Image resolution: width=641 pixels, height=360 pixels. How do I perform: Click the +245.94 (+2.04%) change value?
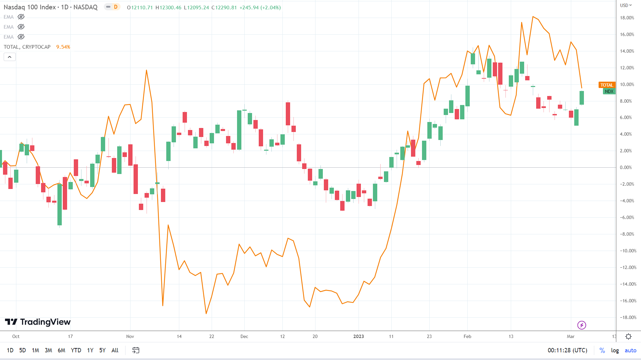click(x=260, y=7)
